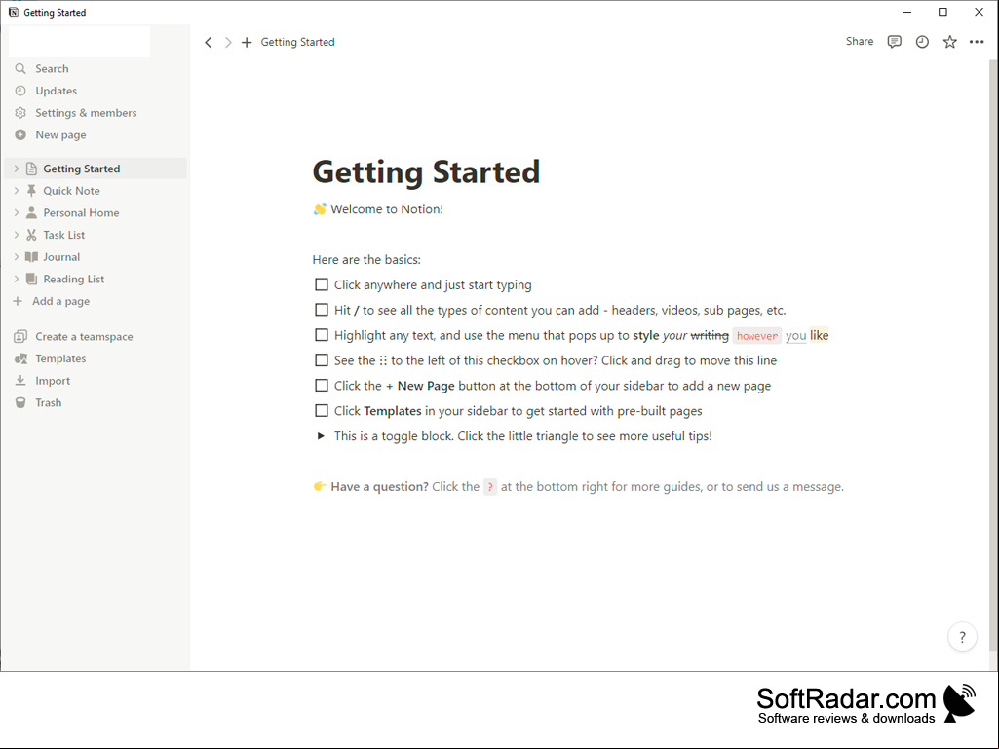Click the Notion app icon in title bar
Screen dimensions: 999x749
tap(13, 12)
